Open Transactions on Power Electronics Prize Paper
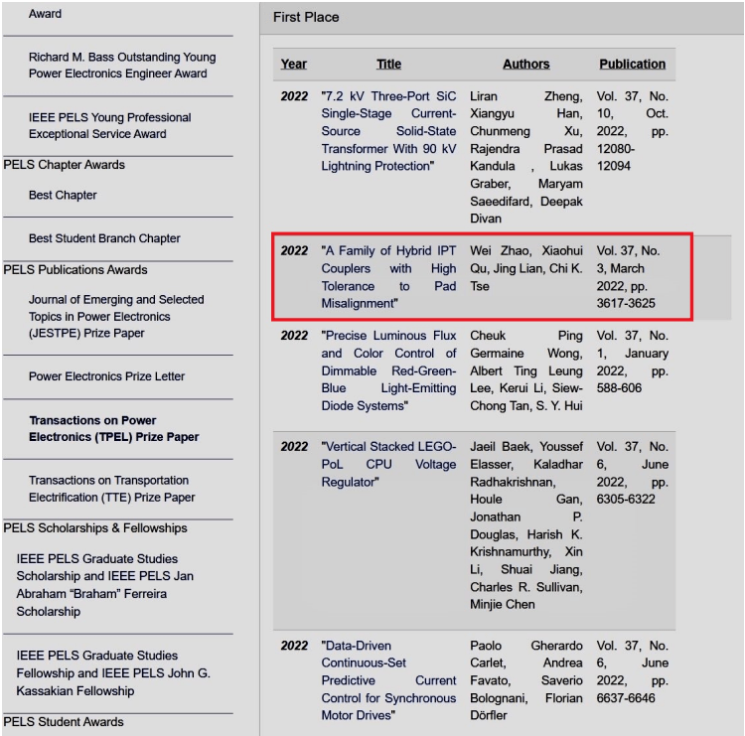This screenshot has width=745, height=736. tap(113, 429)
